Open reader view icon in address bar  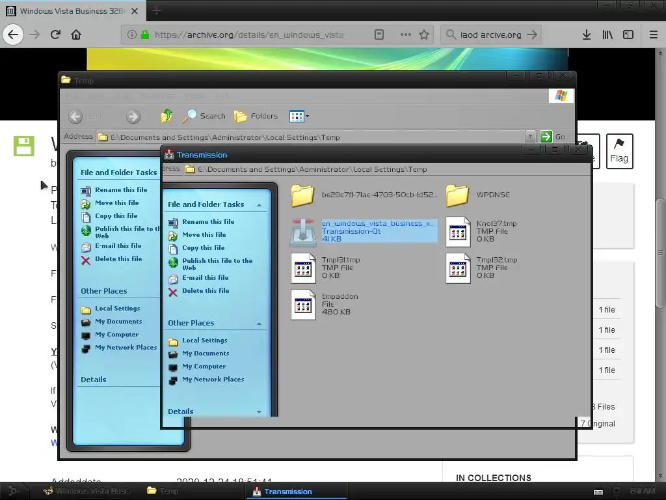tap(379, 35)
